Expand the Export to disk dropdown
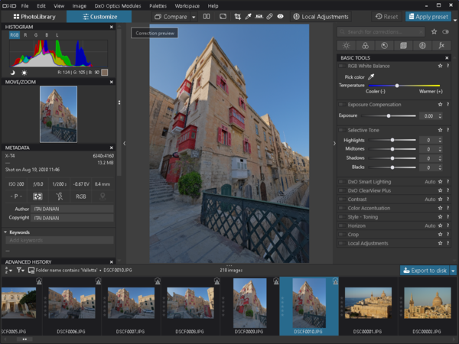This screenshot has width=459, height=344. point(453,270)
